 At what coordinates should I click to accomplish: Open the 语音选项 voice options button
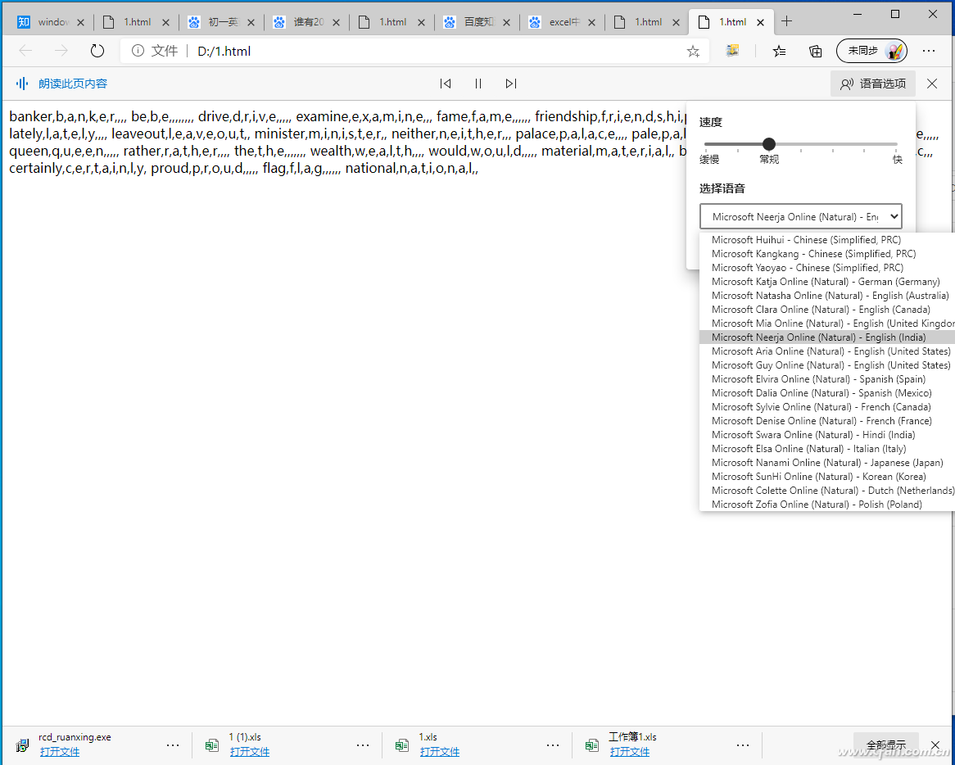[x=873, y=84]
